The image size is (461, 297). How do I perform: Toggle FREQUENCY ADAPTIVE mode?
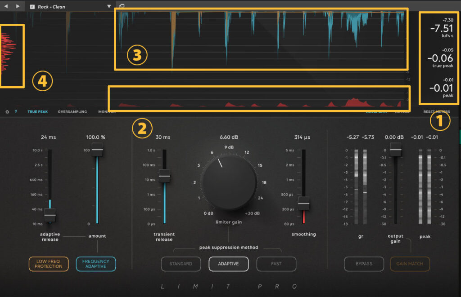(x=96, y=264)
